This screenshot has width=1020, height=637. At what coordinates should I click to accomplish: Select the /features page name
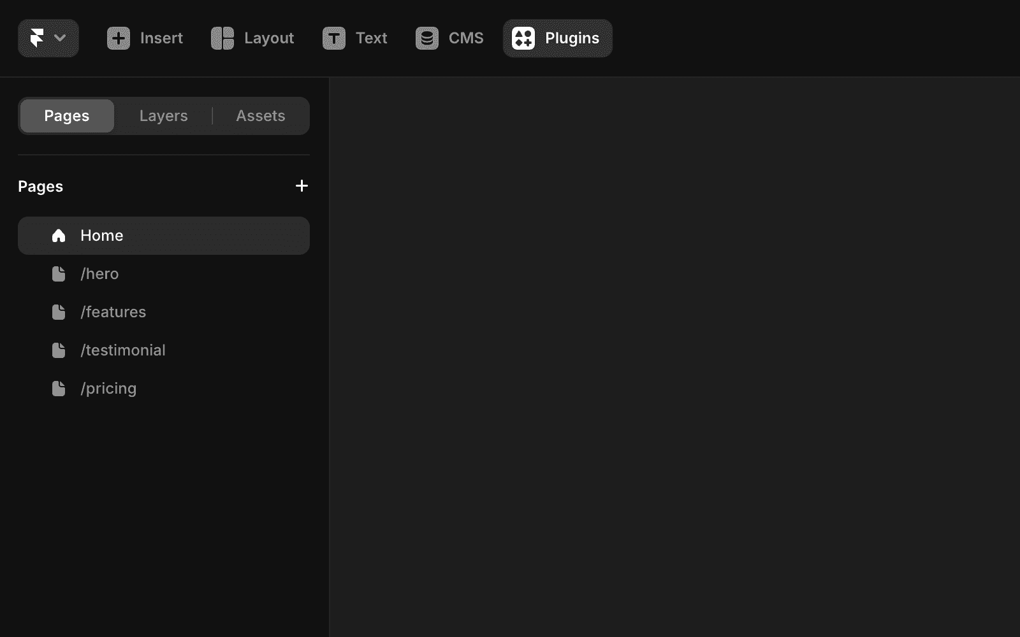click(113, 312)
